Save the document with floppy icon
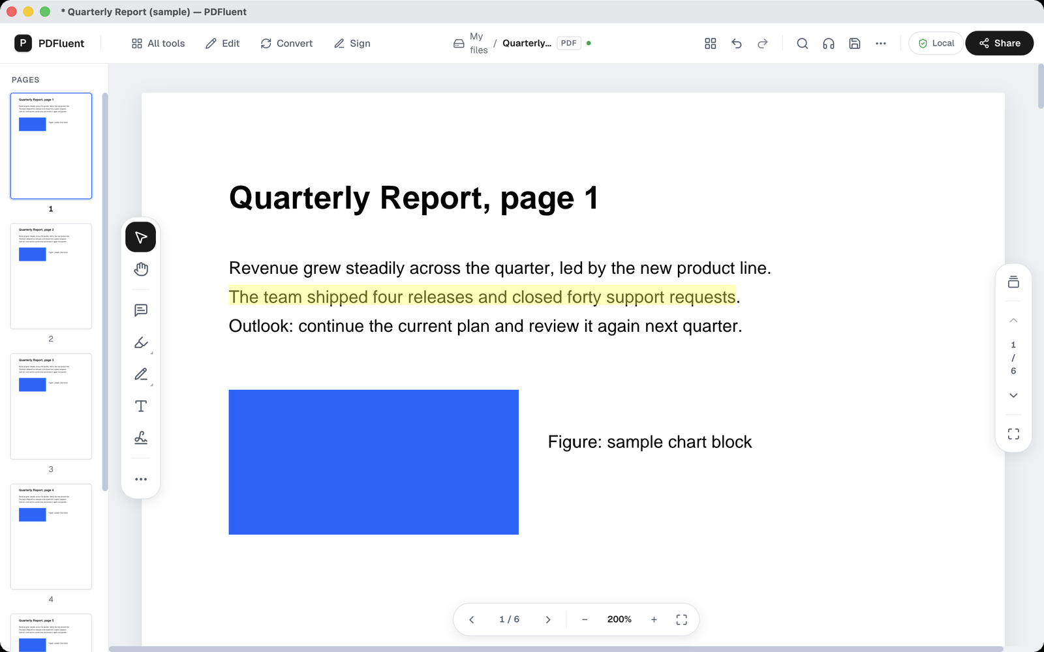1044x652 pixels. (x=855, y=43)
